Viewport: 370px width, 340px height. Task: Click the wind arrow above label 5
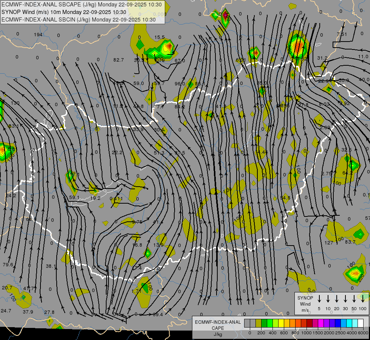tap(319, 299)
